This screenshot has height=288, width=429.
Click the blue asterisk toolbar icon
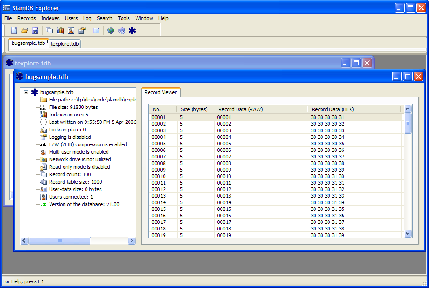pyautogui.click(x=132, y=30)
